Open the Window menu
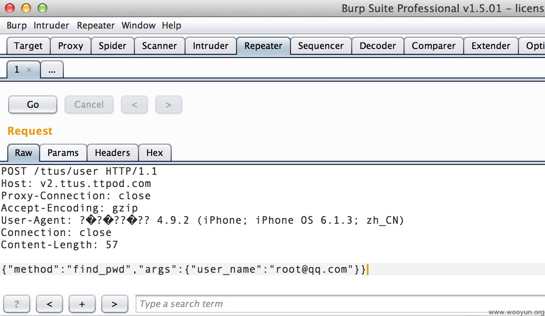 (138, 25)
